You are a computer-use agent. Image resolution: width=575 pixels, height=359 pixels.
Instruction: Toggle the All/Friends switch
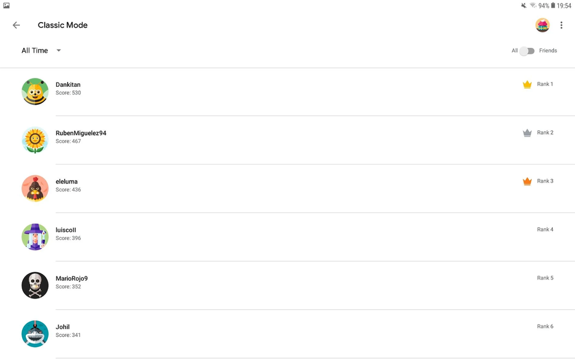pyautogui.click(x=527, y=51)
